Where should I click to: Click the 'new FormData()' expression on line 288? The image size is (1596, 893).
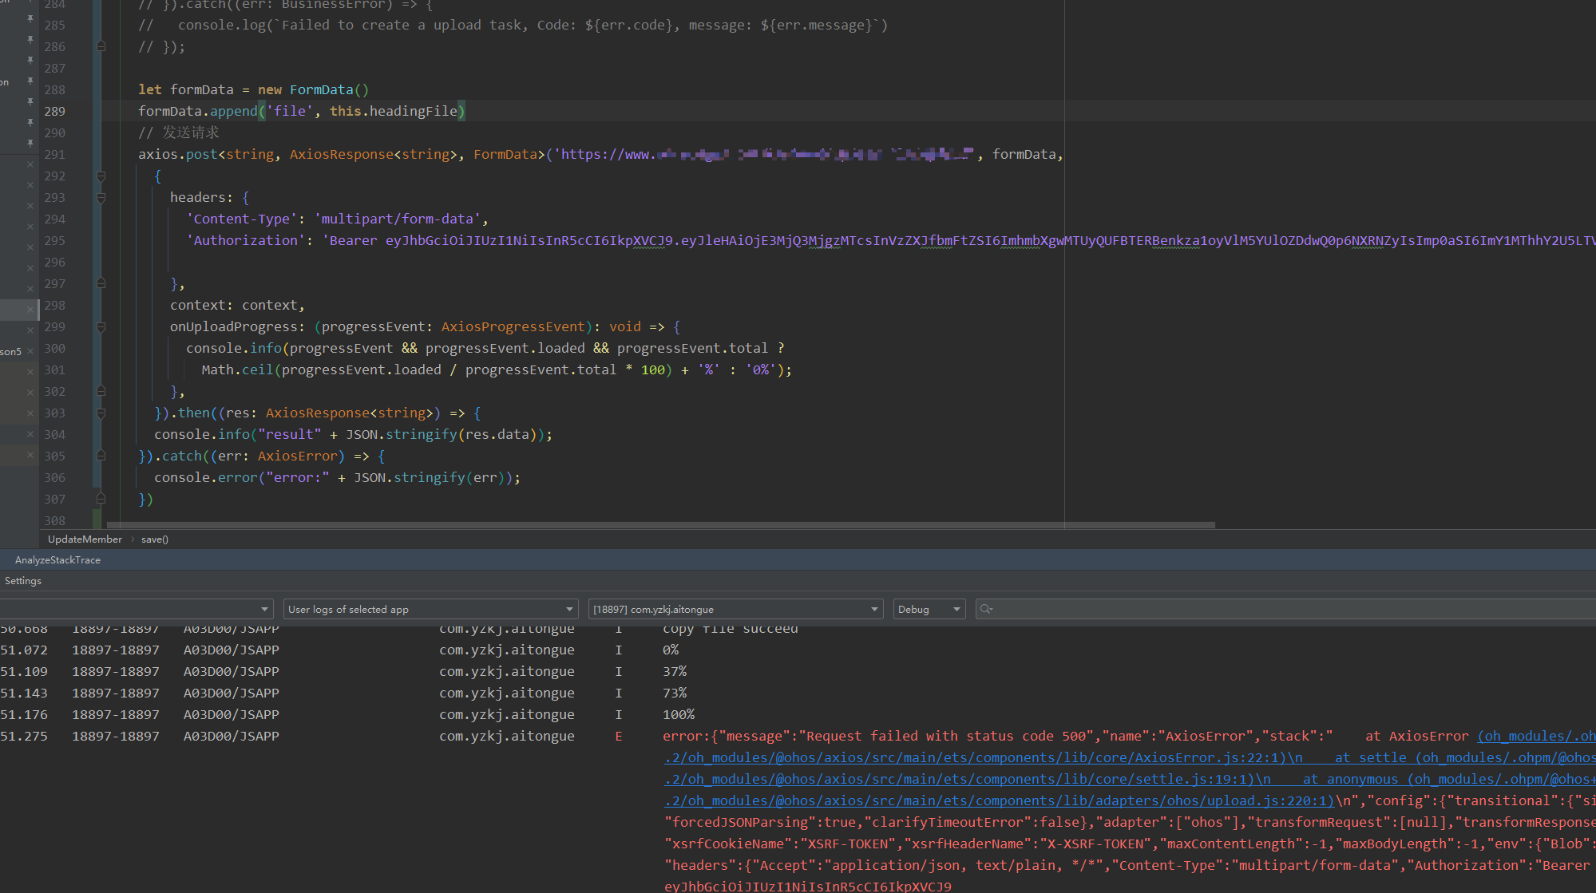tap(314, 89)
